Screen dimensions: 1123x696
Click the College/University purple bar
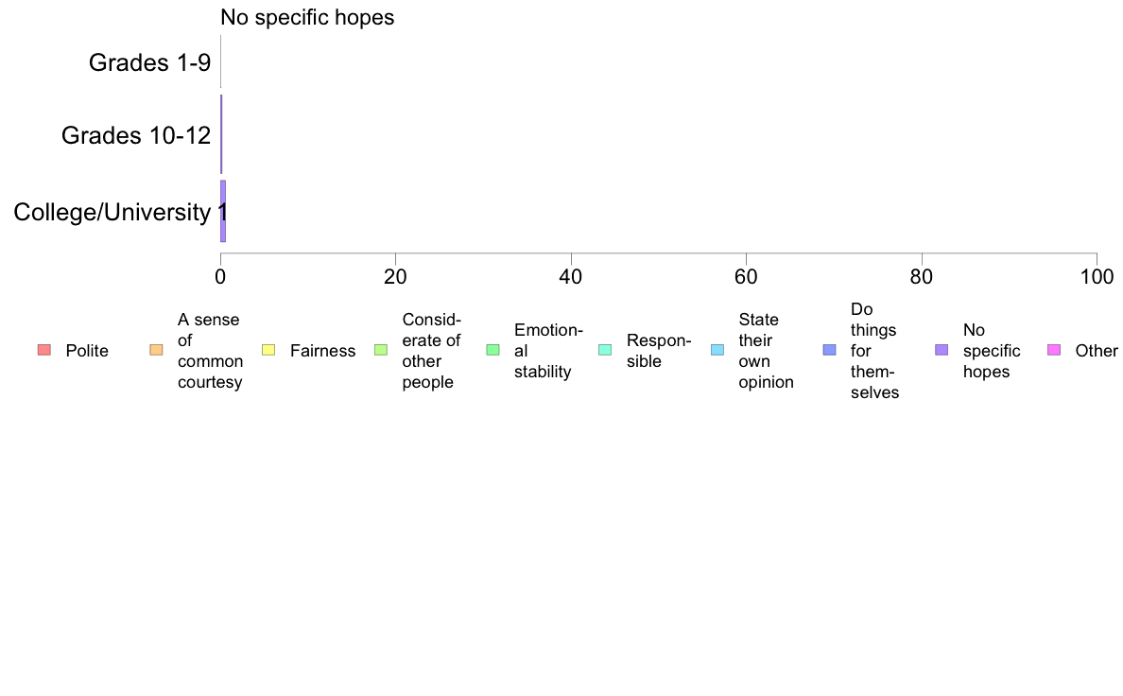223,212
